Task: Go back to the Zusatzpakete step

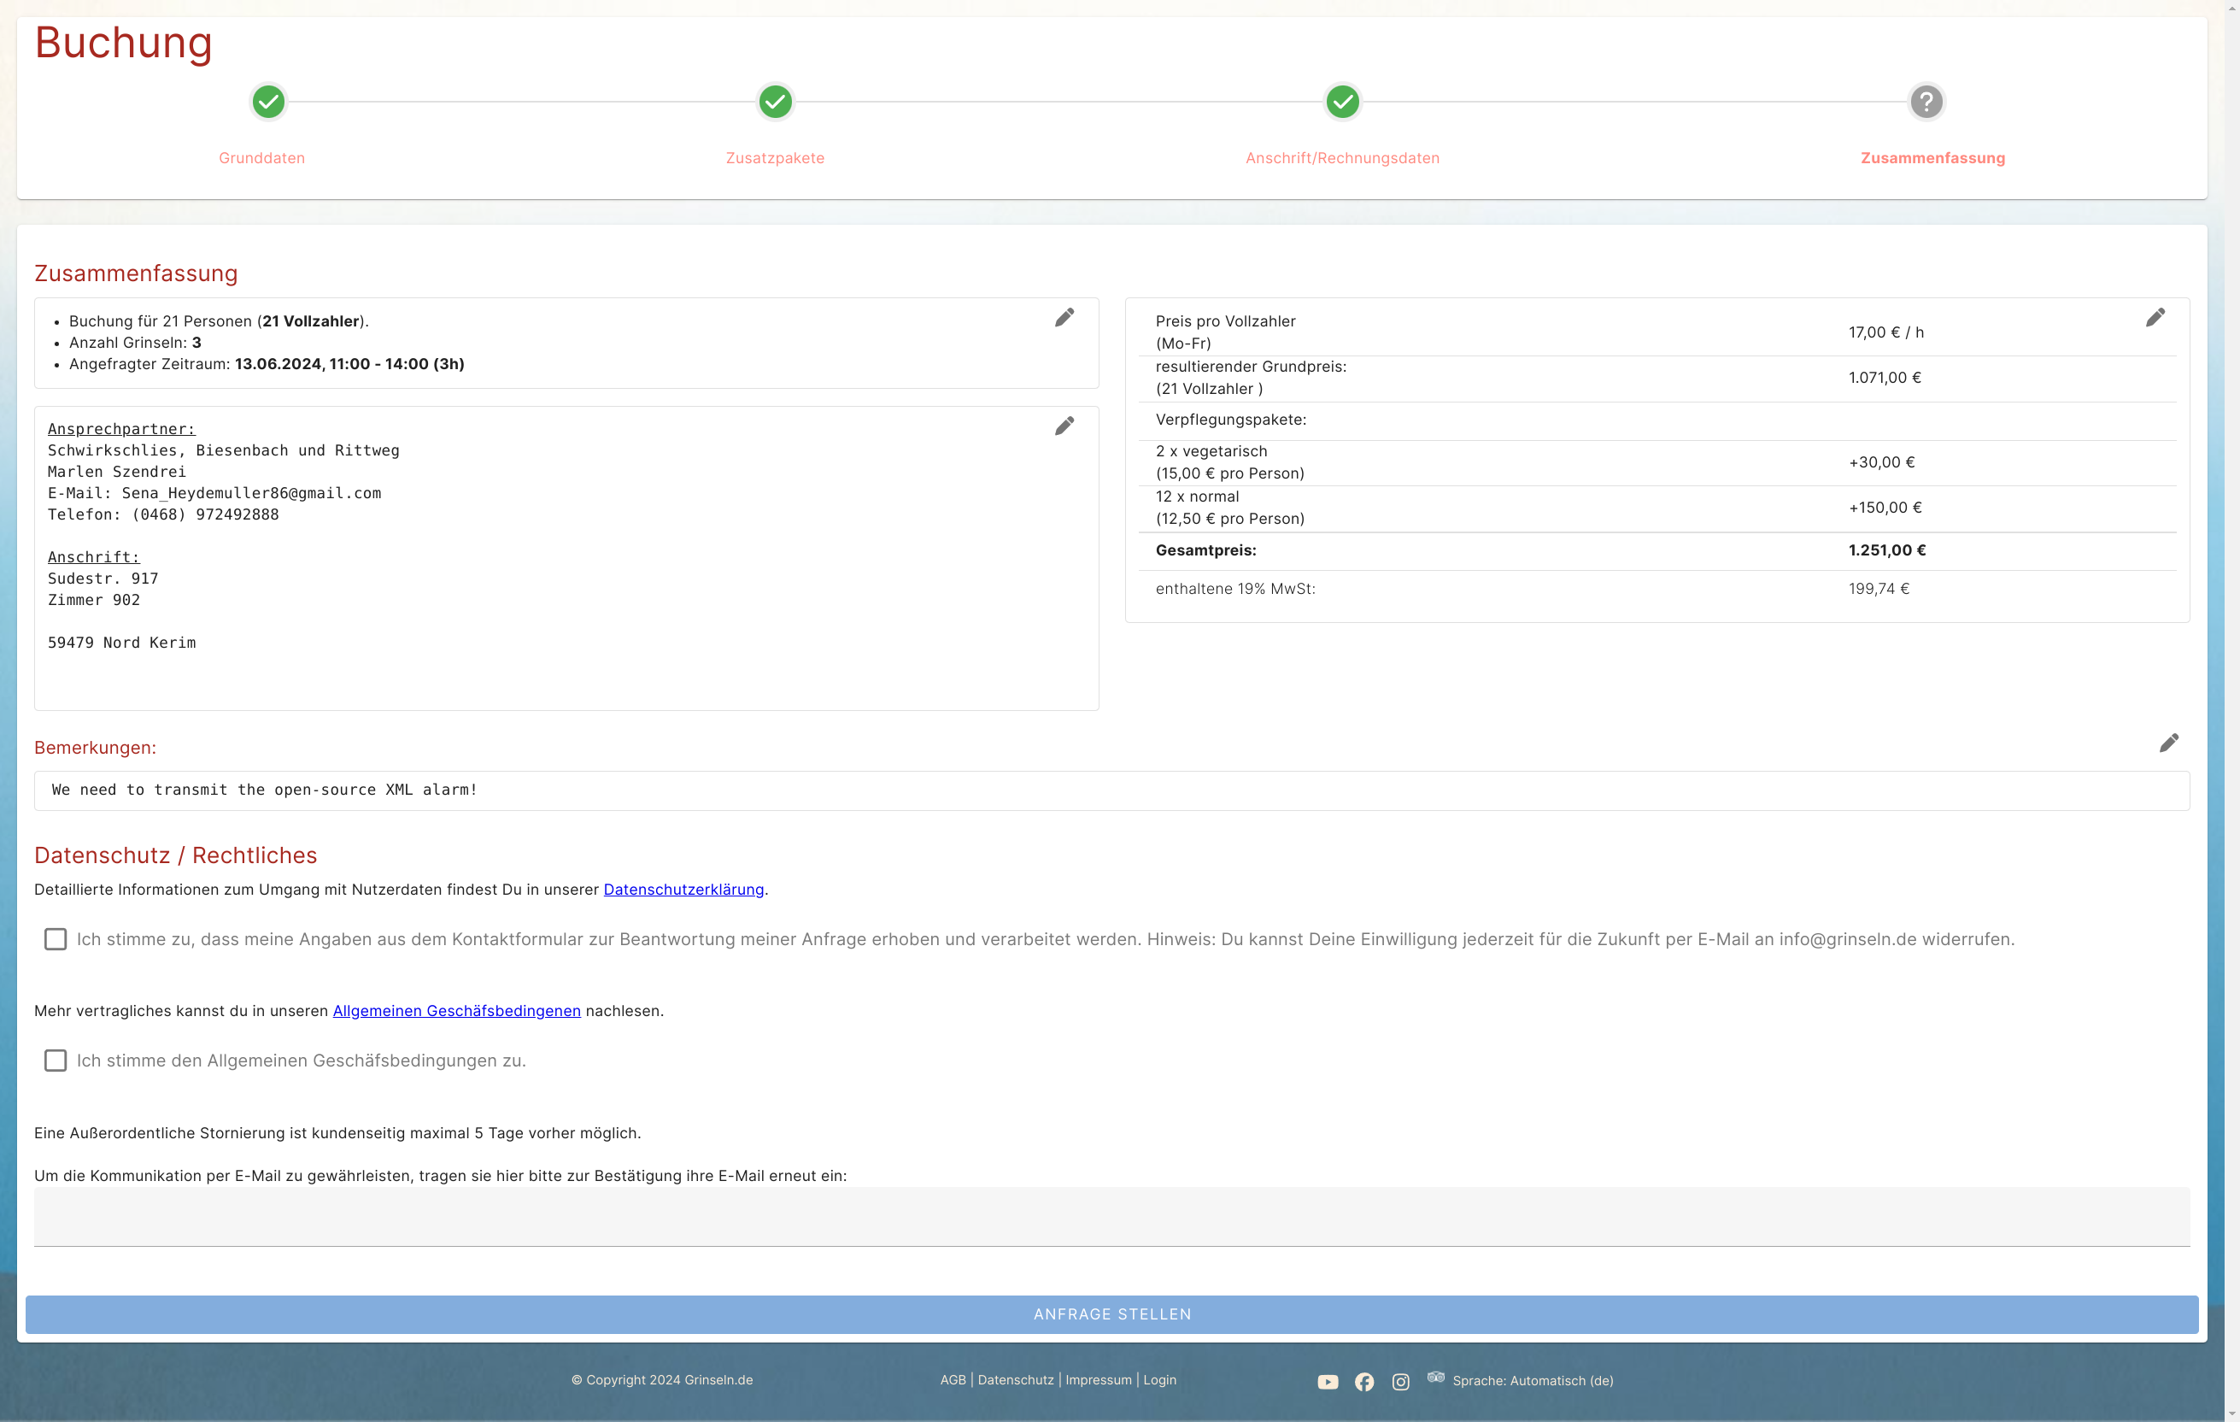Action: [x=775, y=102]
